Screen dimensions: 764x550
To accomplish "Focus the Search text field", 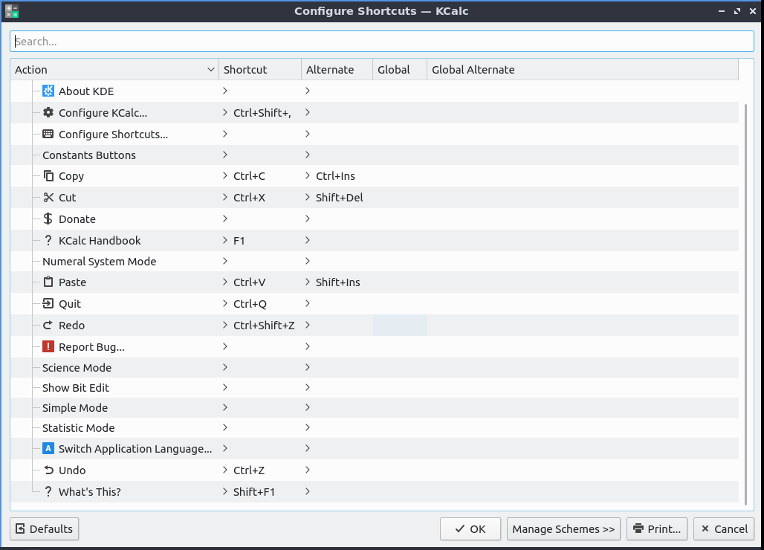I will [382, 42].
